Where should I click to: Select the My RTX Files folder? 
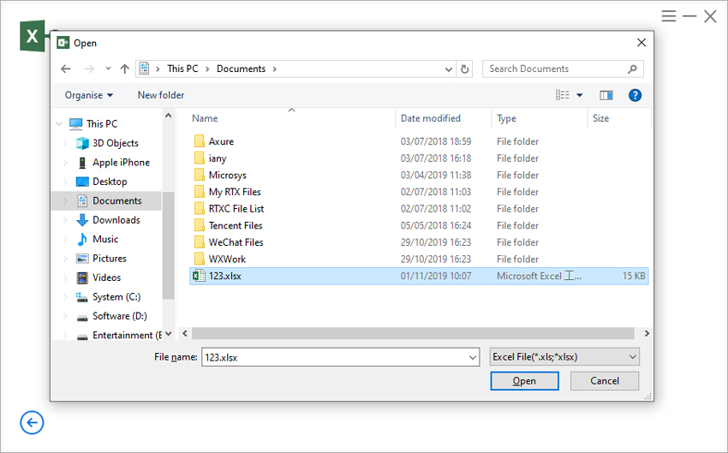pyautogui.click(x=235, y=192)
